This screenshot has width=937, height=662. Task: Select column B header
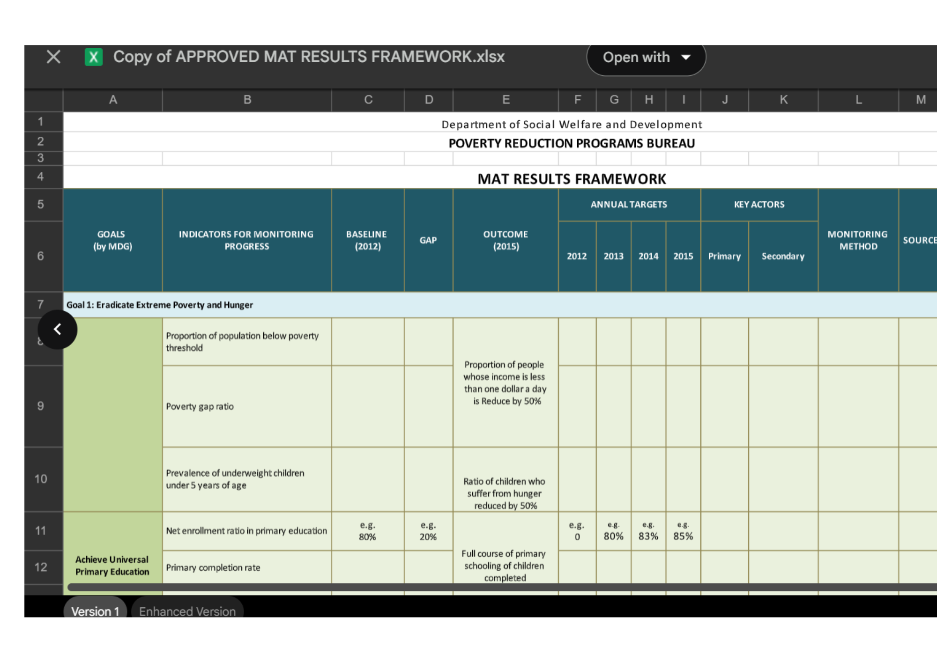pyautogui.click(x=247, y=100)
